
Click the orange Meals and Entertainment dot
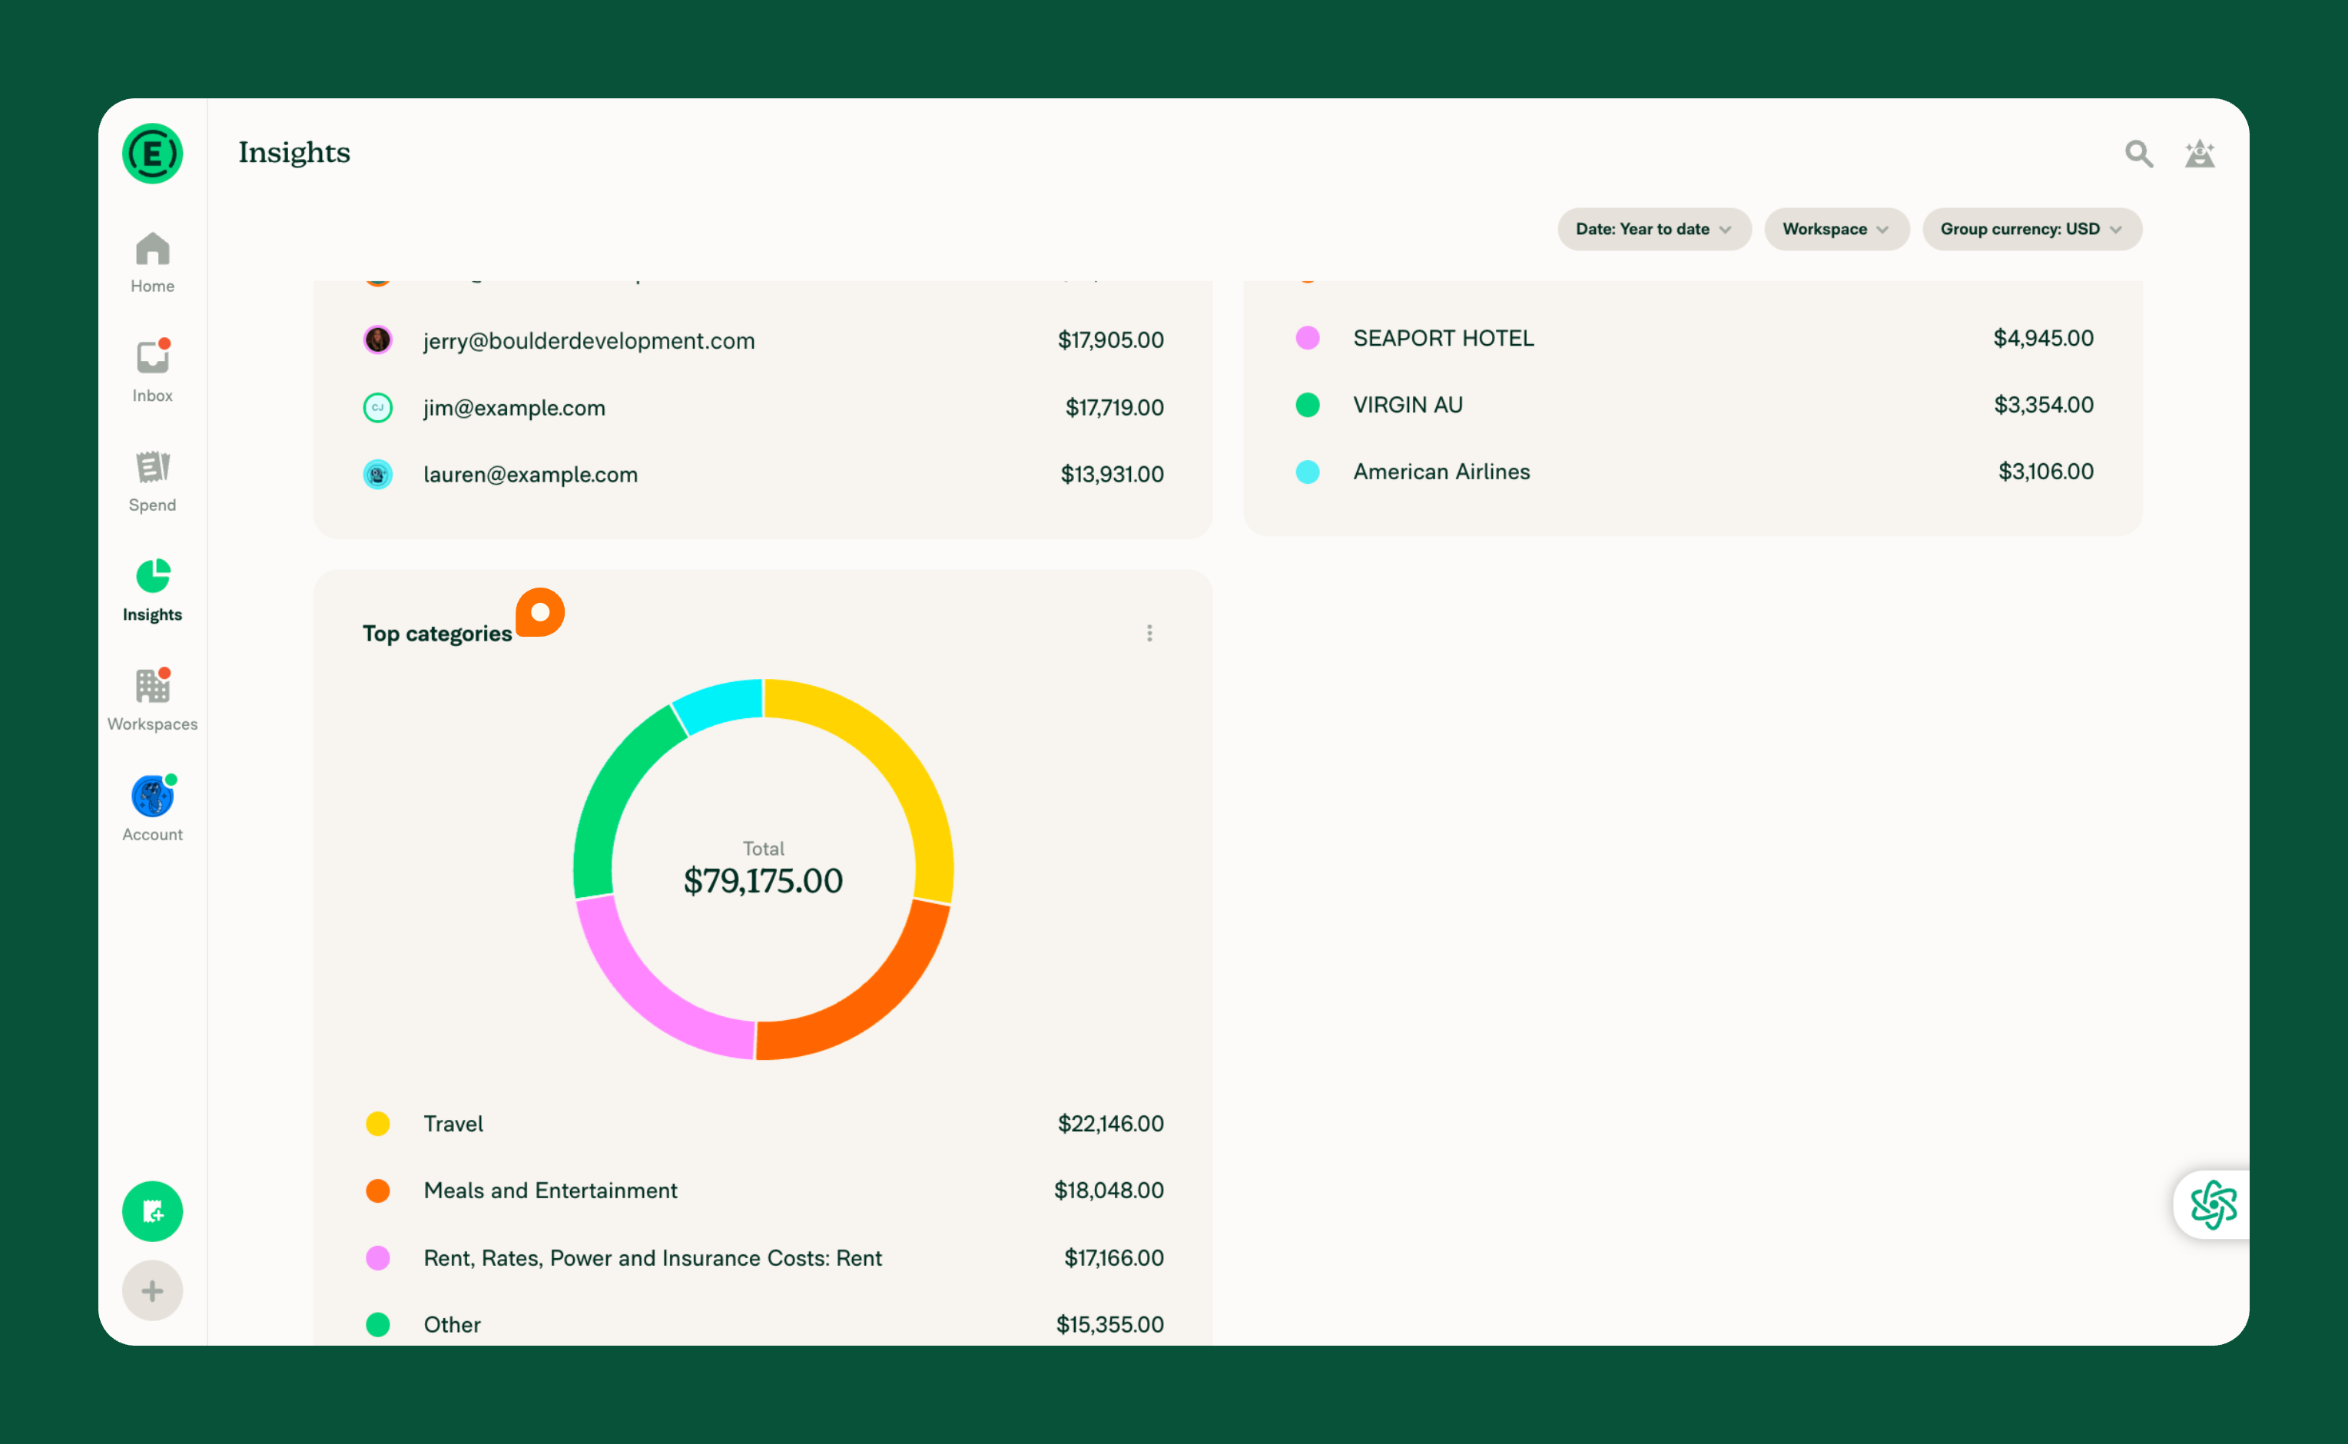click(x=377, y=1191)
